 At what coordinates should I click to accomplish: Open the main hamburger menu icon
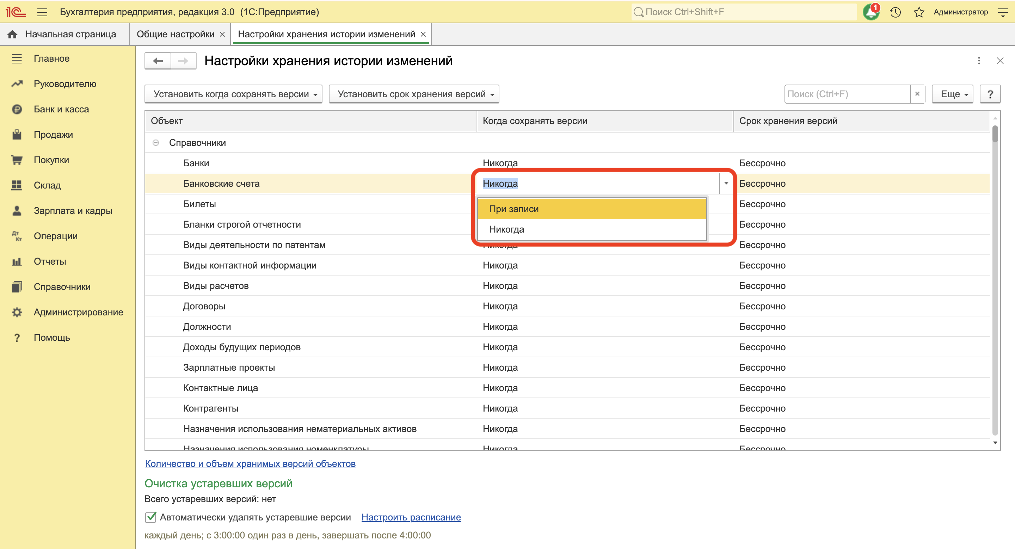42,12
